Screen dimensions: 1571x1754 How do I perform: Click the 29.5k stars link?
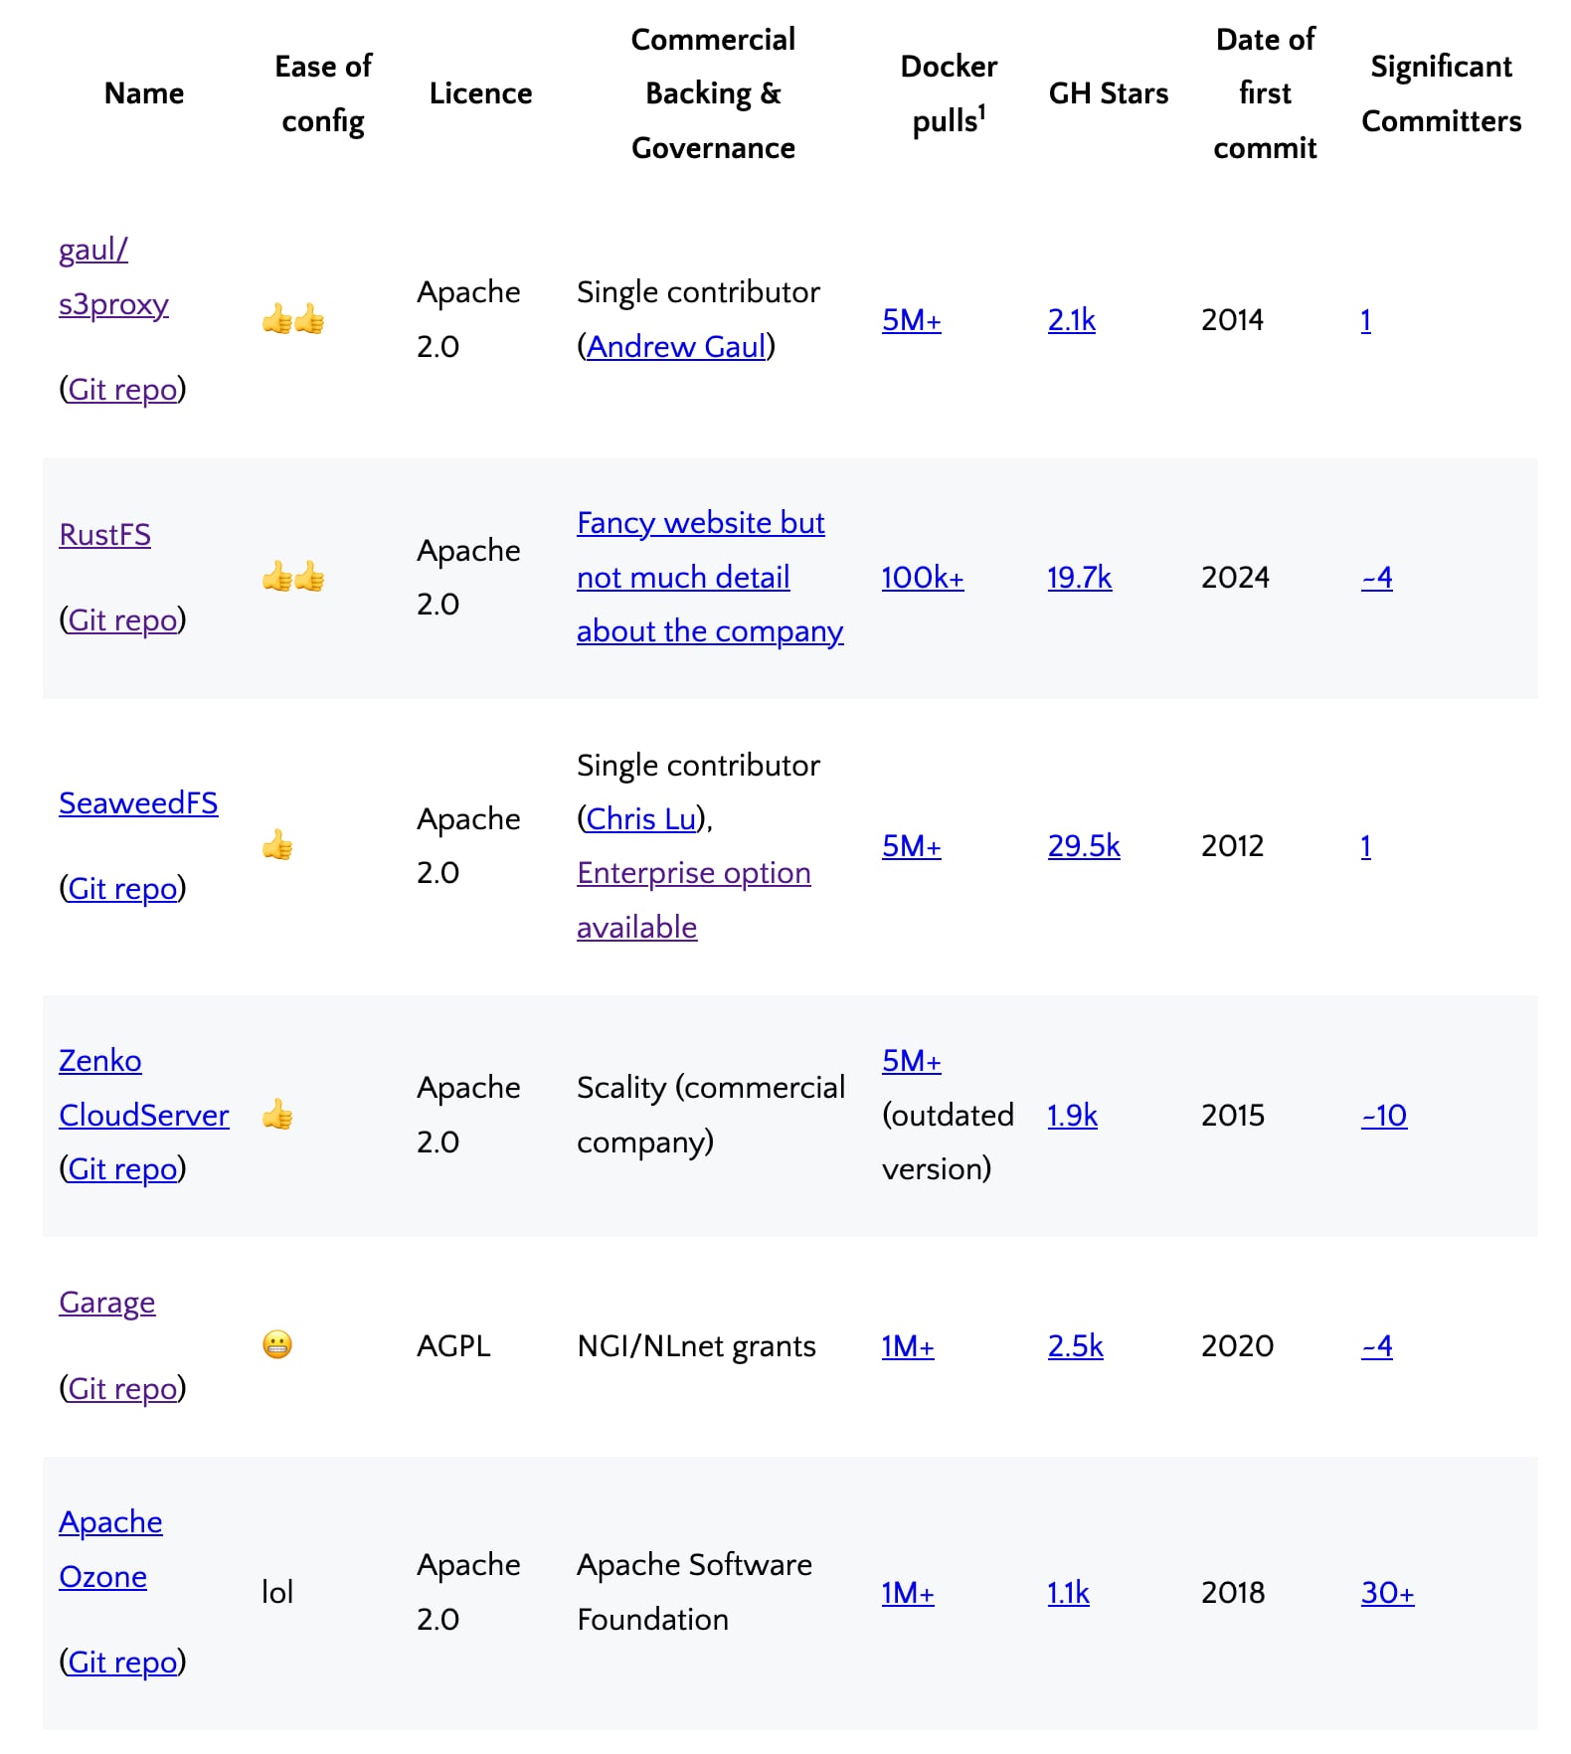click(1083, 845)
